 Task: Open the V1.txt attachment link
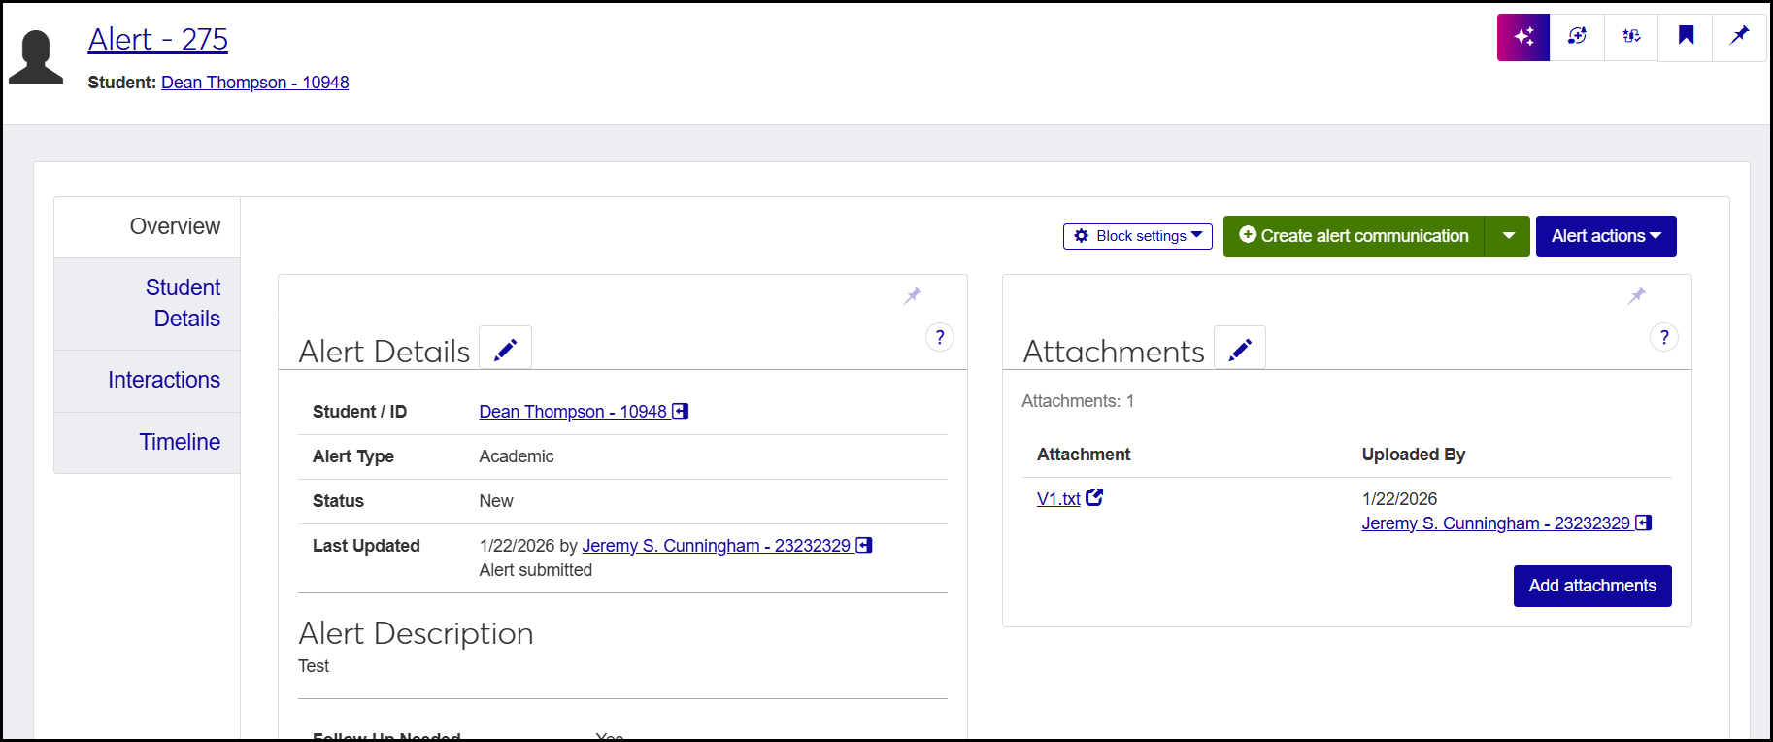coord(1058,499)
